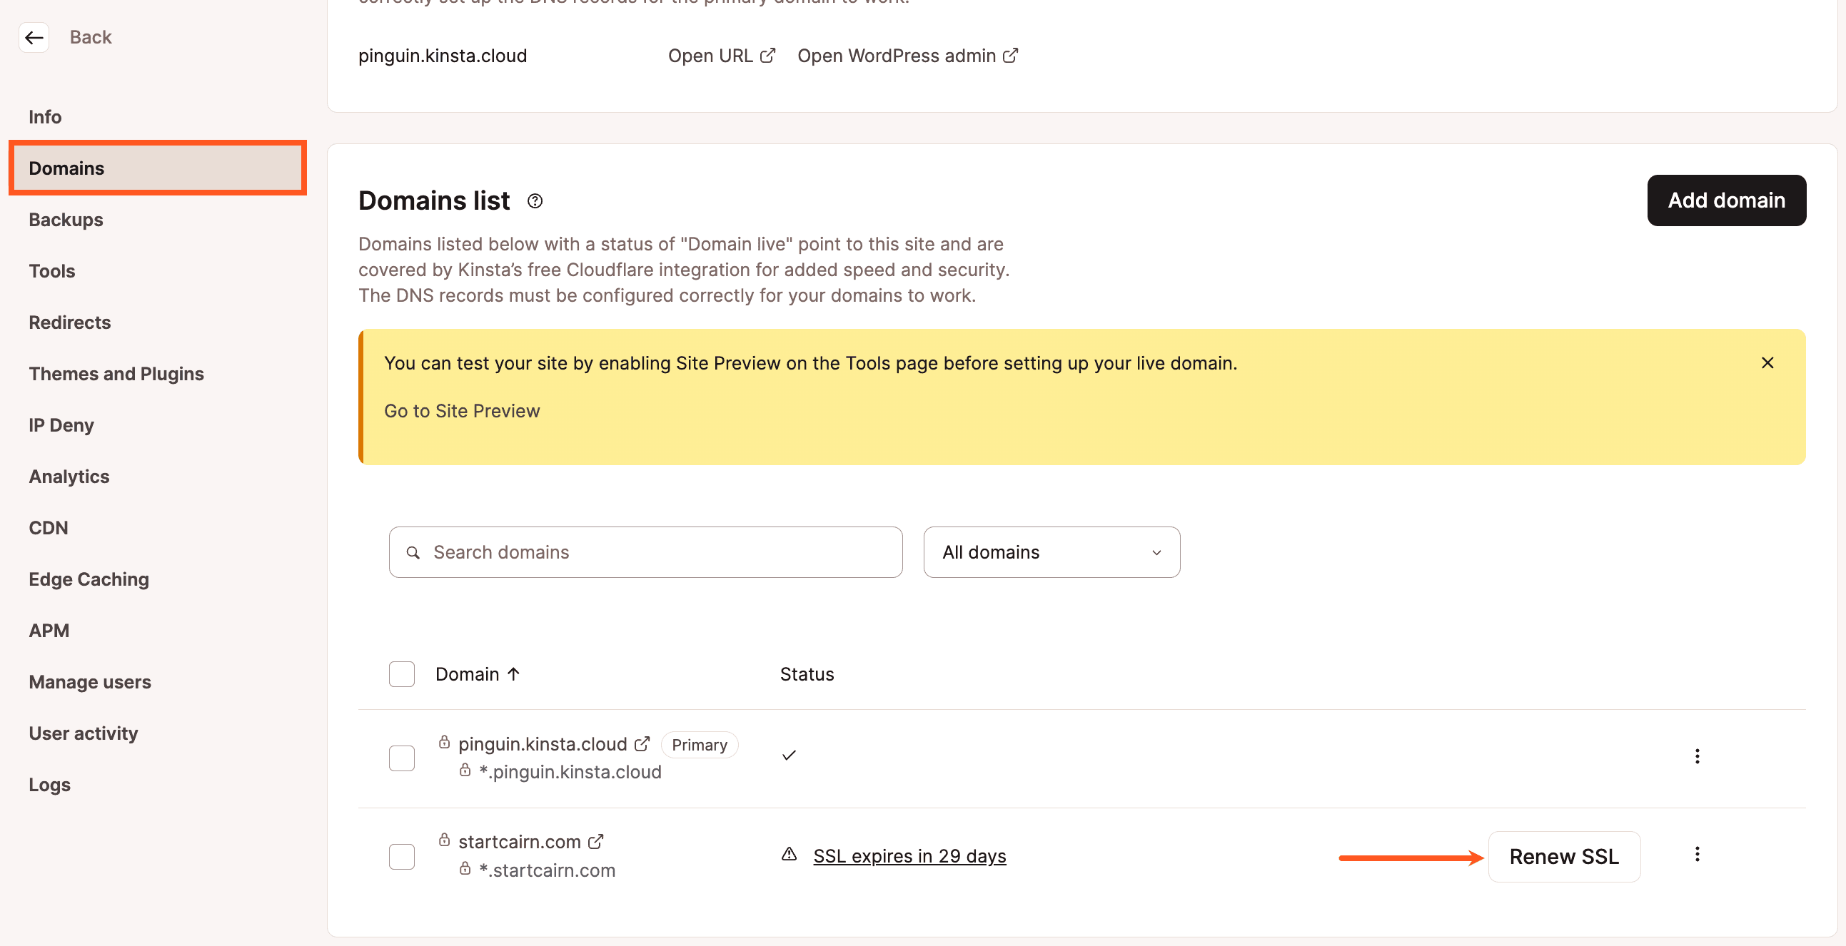Check the pinguin.kinsta.cloud row checkbox
1846x946 pixels.
401,758
